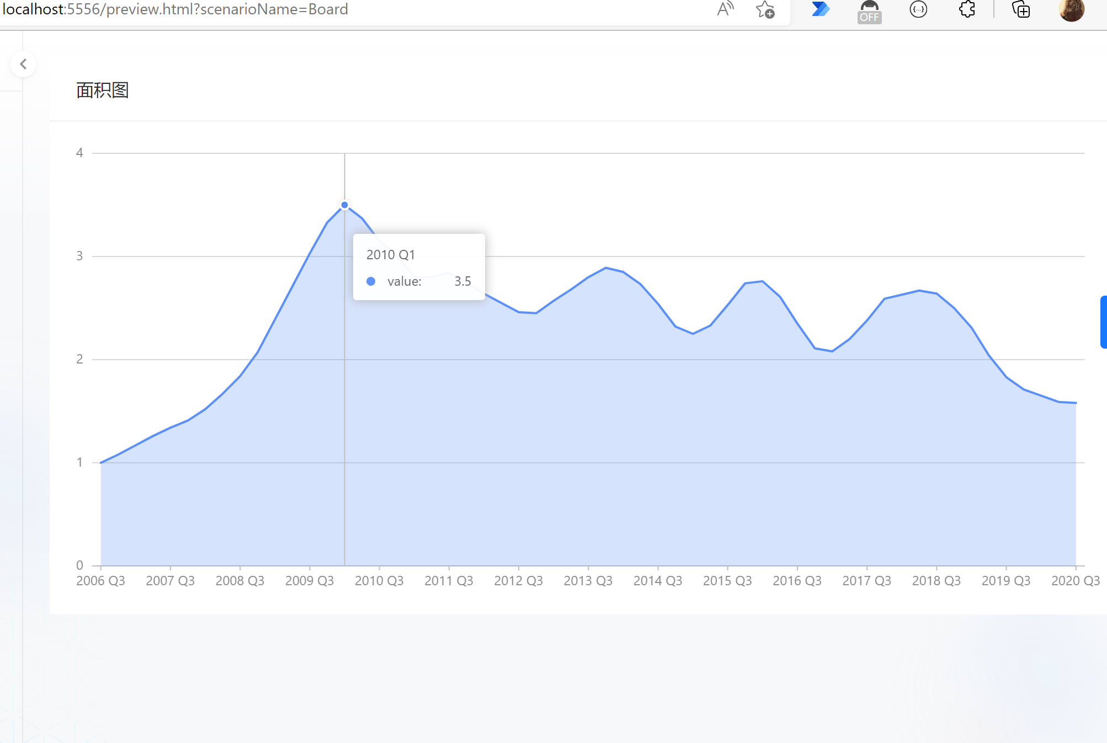Click the 2010 Q3 axis label
The width and height of the screenshot is (1107, 743).
tap(379, 581)
